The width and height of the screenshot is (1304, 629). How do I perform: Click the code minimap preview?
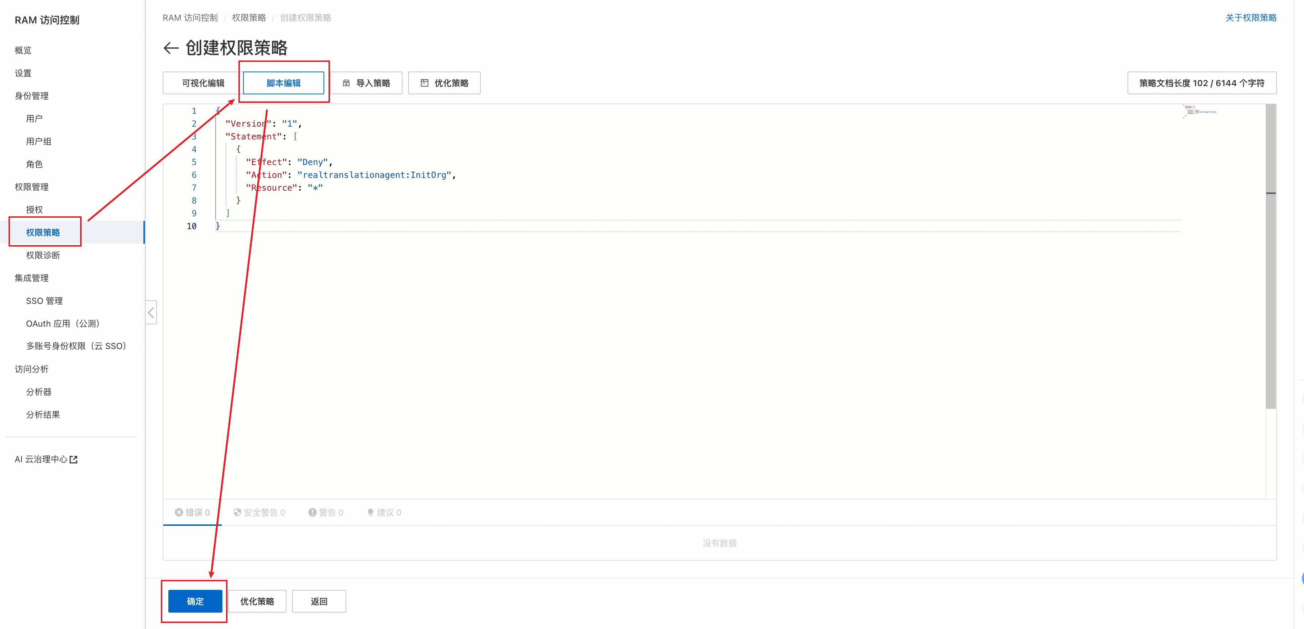coord(1199,111)
